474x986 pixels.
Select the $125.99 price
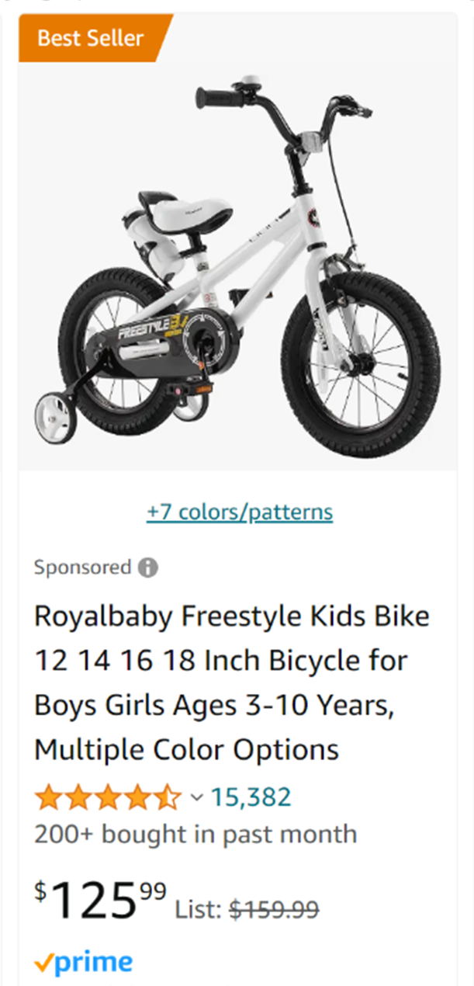pos(100,901)
